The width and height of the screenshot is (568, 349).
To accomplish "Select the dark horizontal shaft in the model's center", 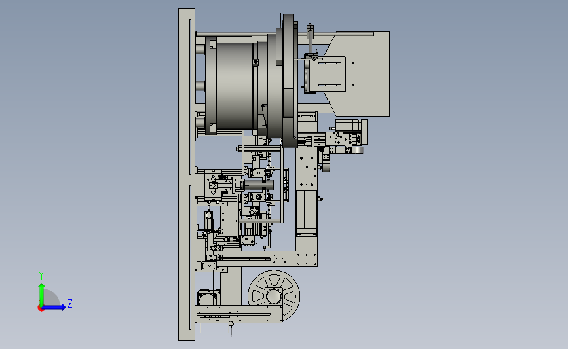I will 259,185.
